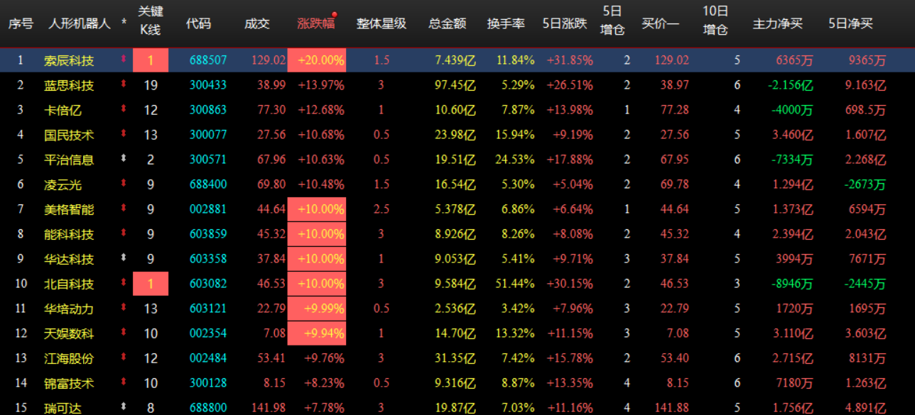Click the +31.85% five-day change cell
Image resolution: width=915 pixels, height=415 pixels.
coord(570,60)
